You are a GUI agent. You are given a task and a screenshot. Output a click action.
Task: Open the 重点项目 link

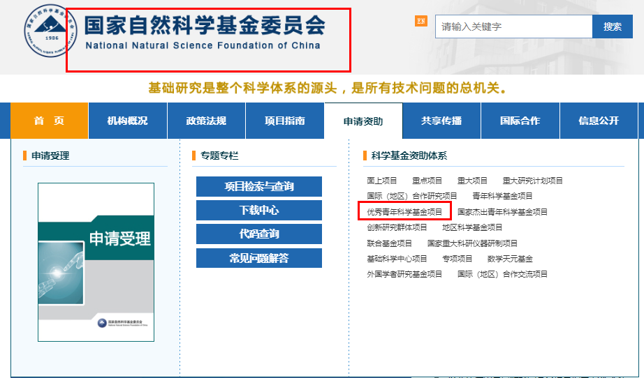coord(427,181)
